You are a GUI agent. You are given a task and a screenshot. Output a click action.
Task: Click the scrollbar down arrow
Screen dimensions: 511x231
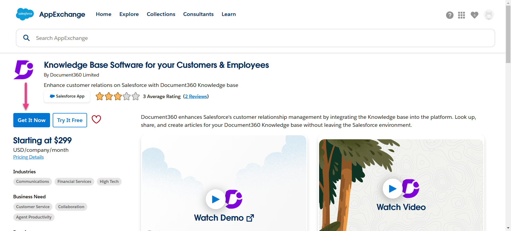(x=508, y=228)
